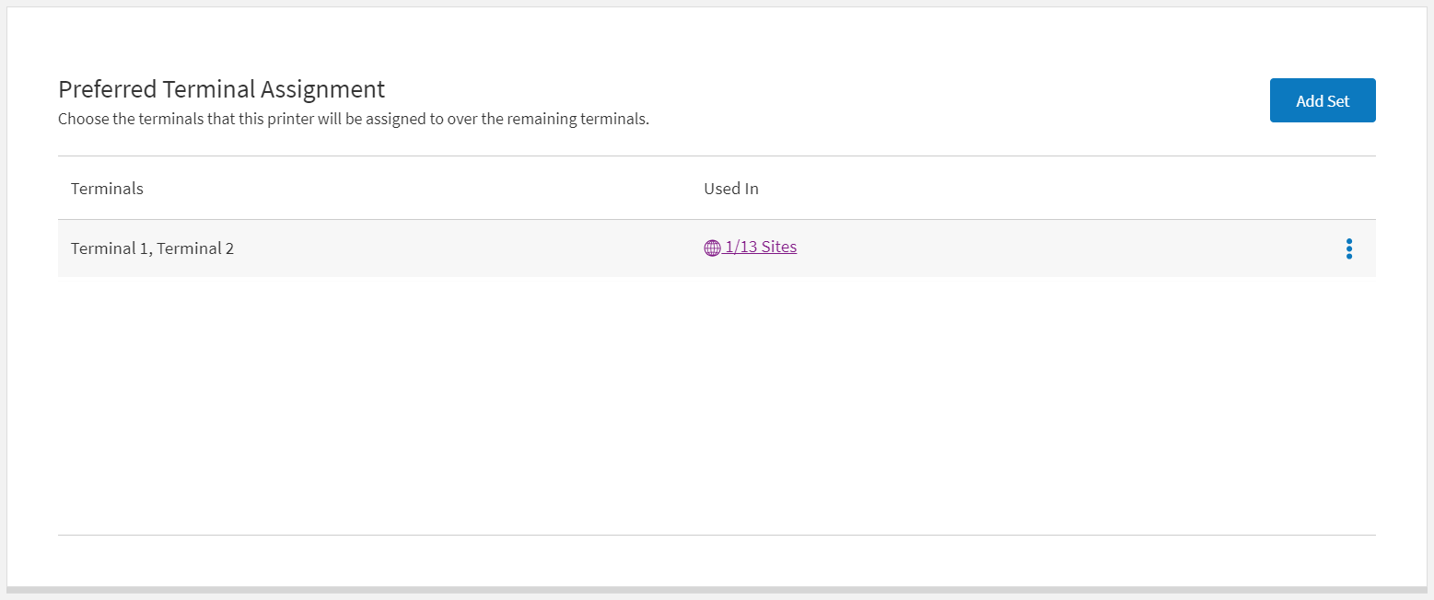Select the "Terminal 1, Terminal 2" row text
This screenshot has height=600, width=1434.
tap(152, 248)
